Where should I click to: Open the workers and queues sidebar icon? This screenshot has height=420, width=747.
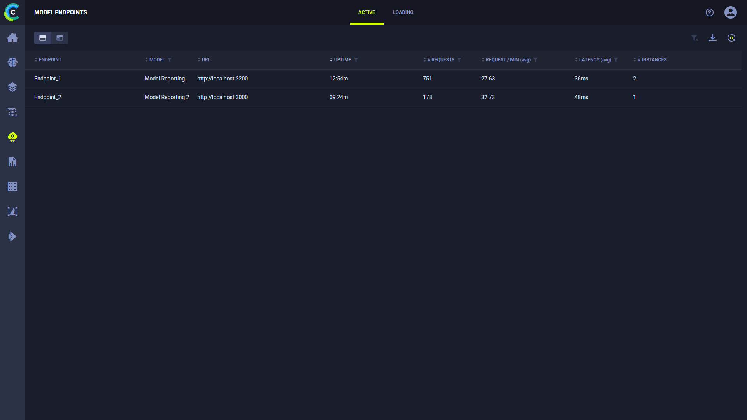pyautogui.click(x=12, y=187)
